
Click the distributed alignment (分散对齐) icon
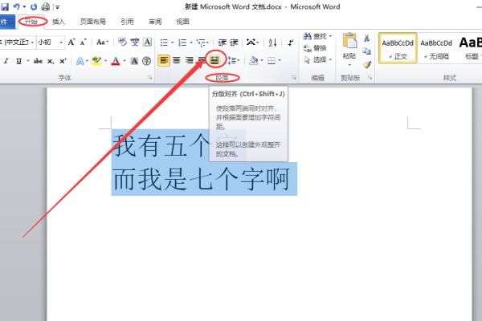[x=214, y=60]
